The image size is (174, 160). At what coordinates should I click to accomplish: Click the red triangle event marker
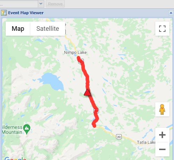tap(87, 92)
